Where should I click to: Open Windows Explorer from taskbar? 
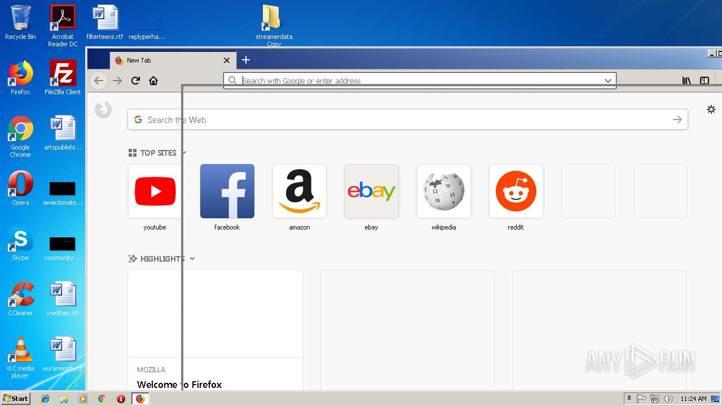64,399
